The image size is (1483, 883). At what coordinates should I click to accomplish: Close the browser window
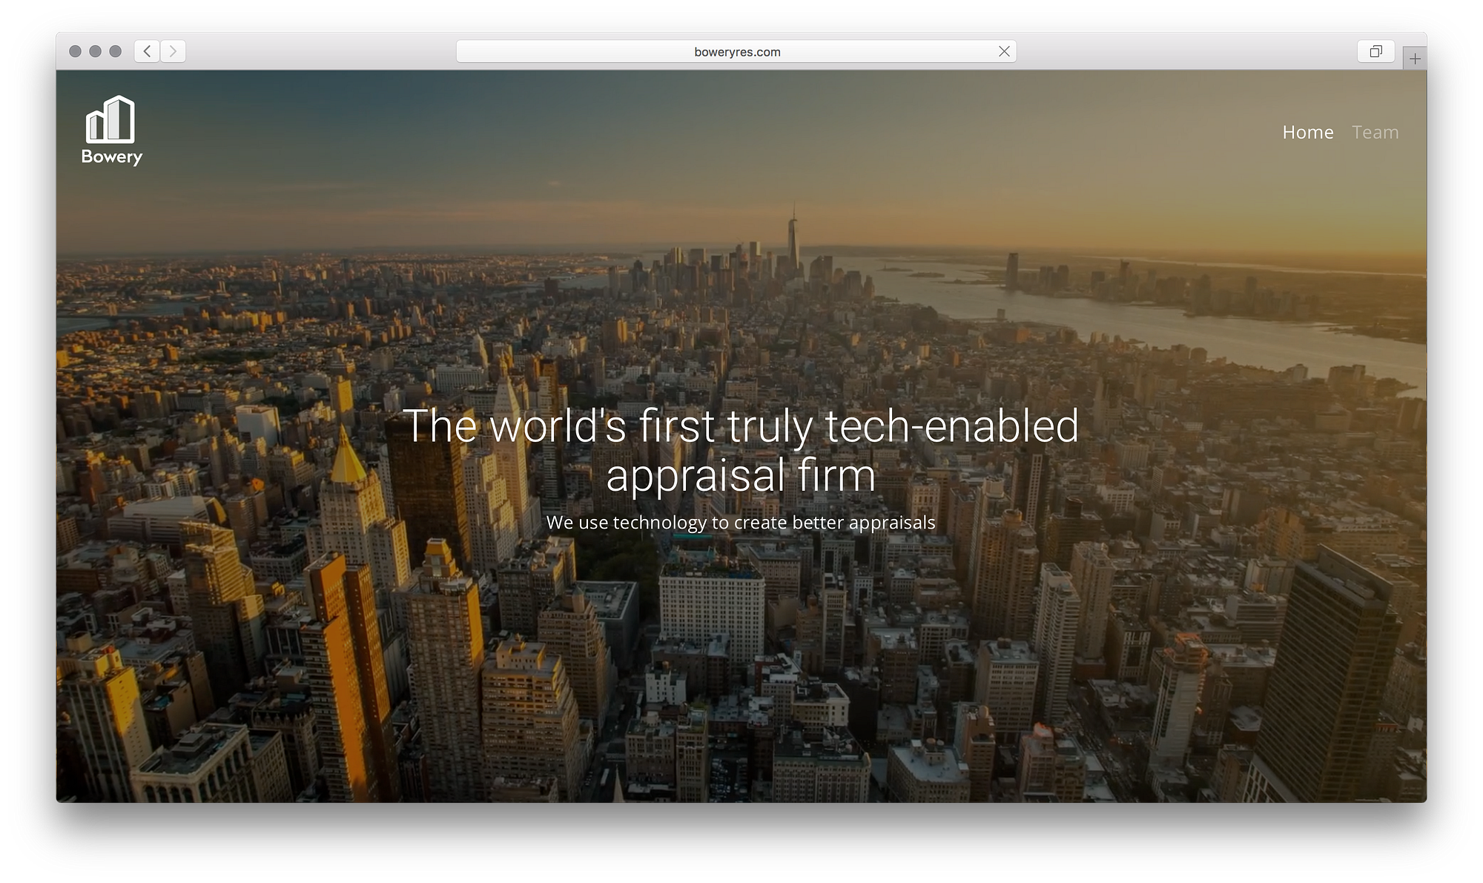(75, 51)
